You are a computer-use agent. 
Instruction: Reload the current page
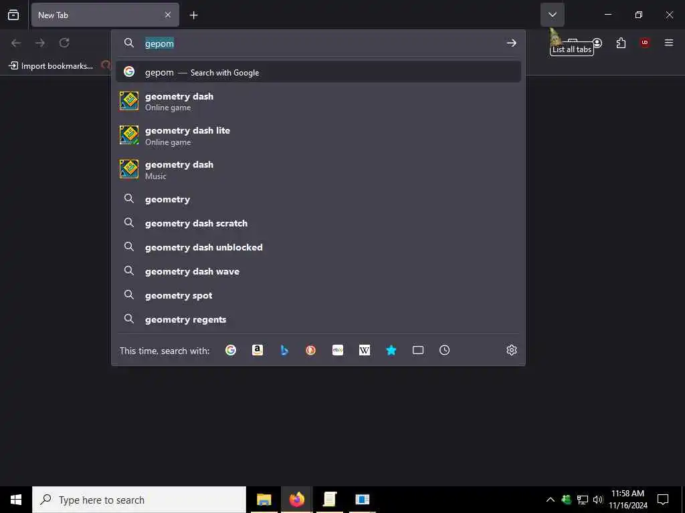coord(64,43)
